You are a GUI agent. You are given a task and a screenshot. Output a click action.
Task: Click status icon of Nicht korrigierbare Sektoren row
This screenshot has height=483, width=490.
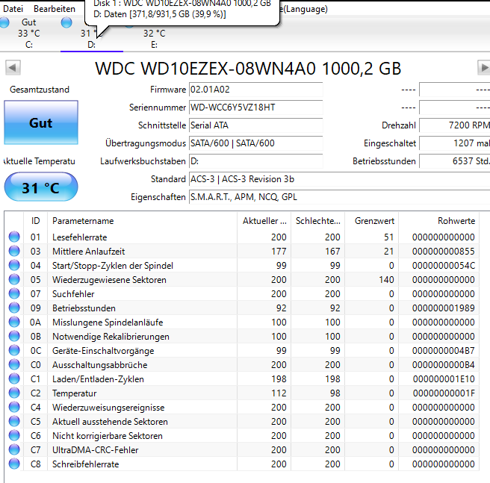pos(14,435)
